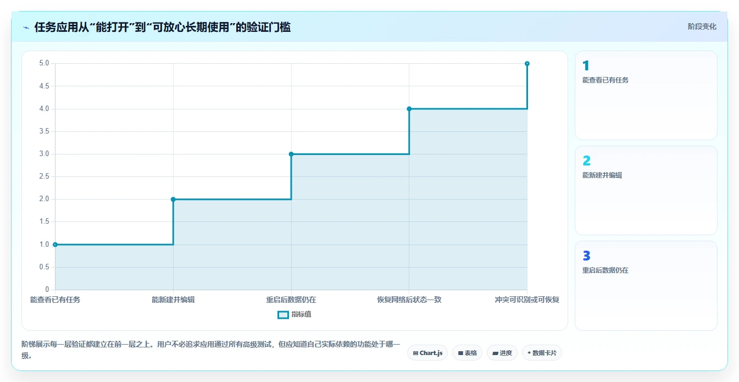Viewport: 739px width, 382px height.
Task: Toggle the 指标值 legend label
Action: click(x=301, y=315)
